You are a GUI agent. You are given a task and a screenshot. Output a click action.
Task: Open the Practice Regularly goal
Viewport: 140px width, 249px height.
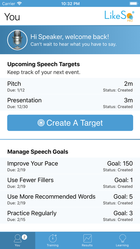coord(70,215)
